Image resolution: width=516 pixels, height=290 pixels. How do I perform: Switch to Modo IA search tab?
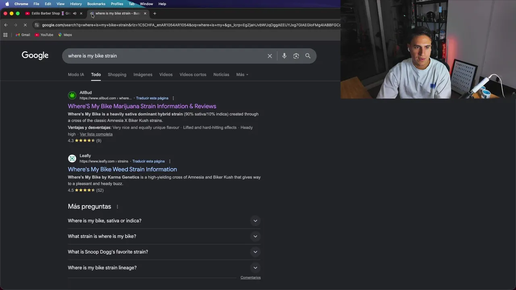point(76,75)
